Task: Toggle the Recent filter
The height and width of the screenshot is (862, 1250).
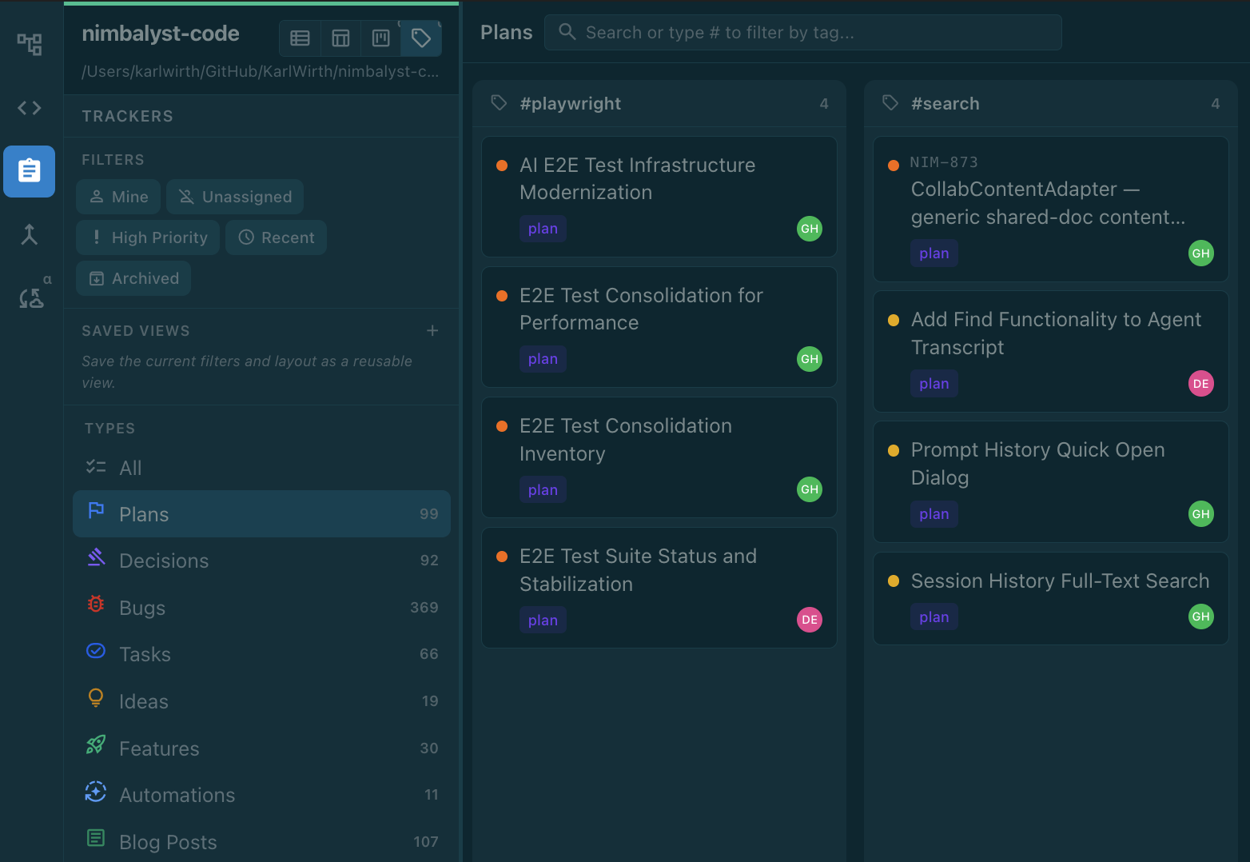Action: click(x=276, y=237)
